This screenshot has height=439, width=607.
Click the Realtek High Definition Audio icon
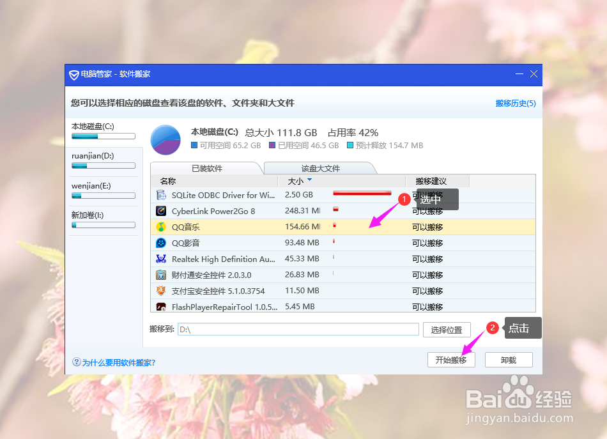tap(161, 259)
